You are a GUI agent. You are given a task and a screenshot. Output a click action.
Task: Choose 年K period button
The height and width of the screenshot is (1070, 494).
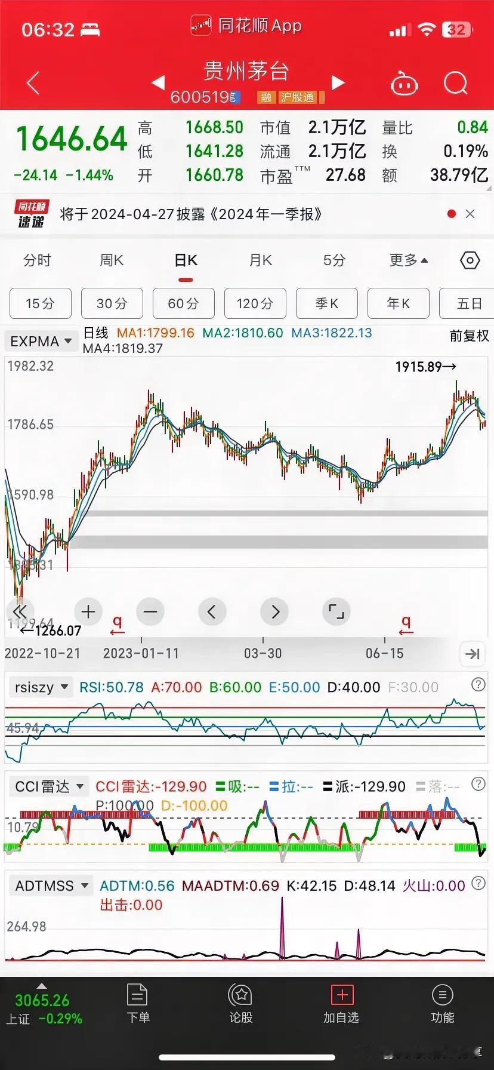coord(399,303)
